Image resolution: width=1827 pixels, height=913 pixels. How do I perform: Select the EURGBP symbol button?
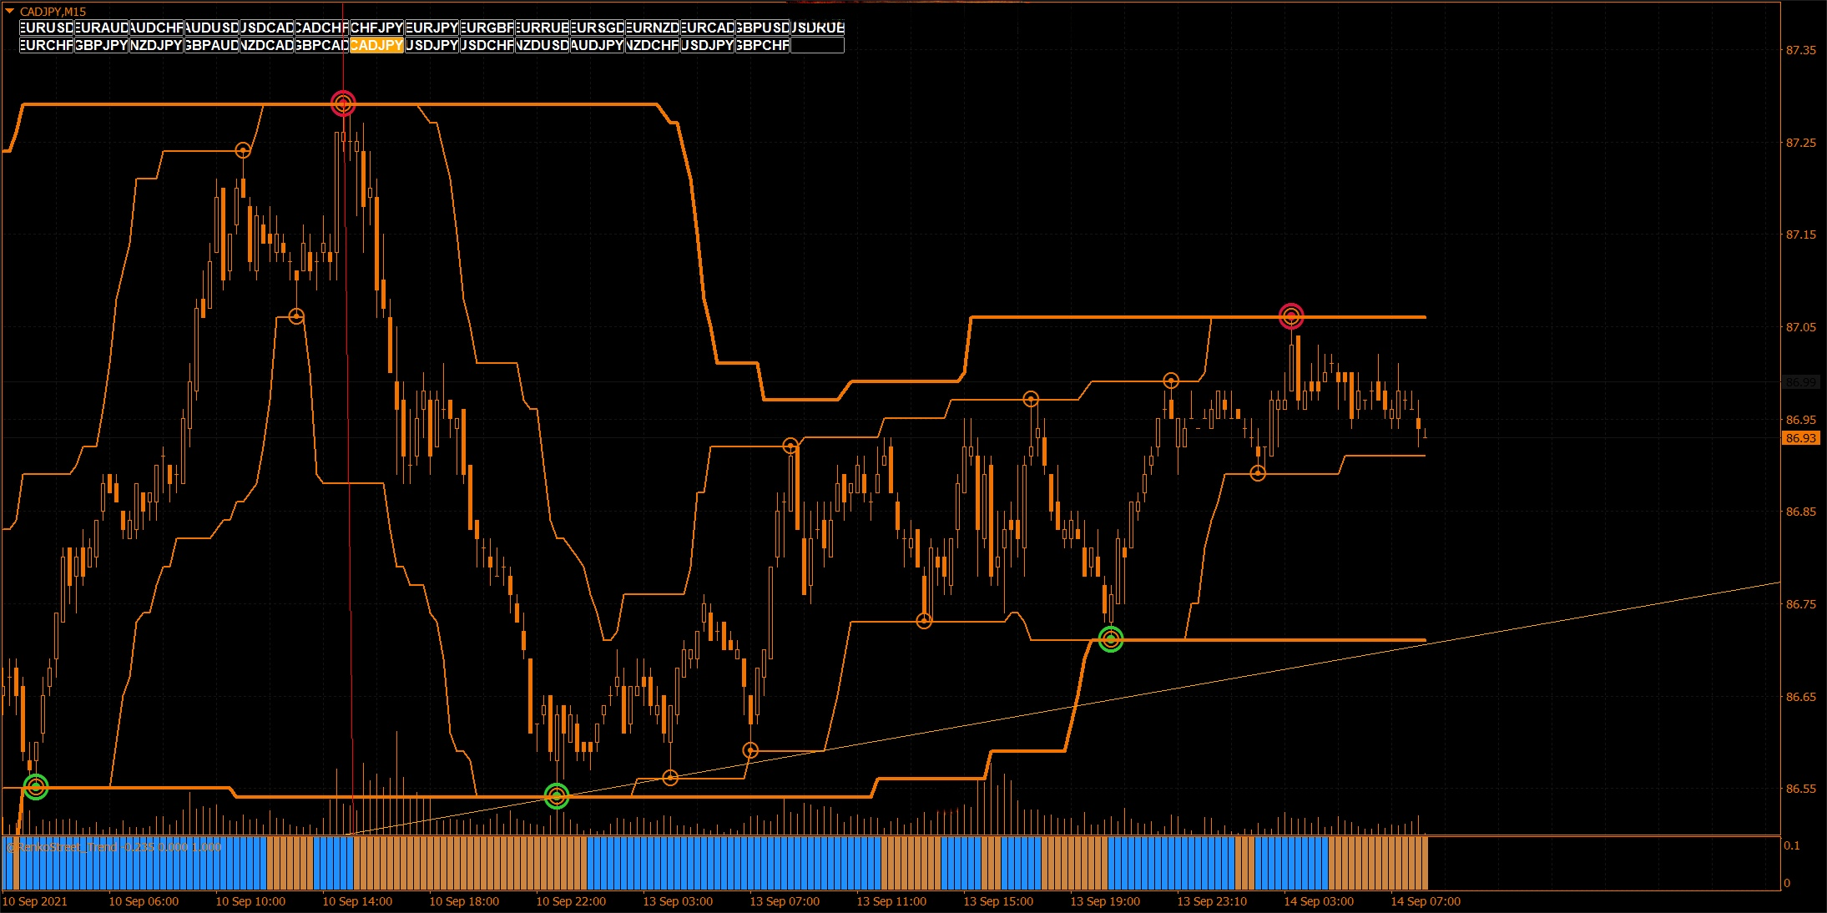tap(487, 28)
